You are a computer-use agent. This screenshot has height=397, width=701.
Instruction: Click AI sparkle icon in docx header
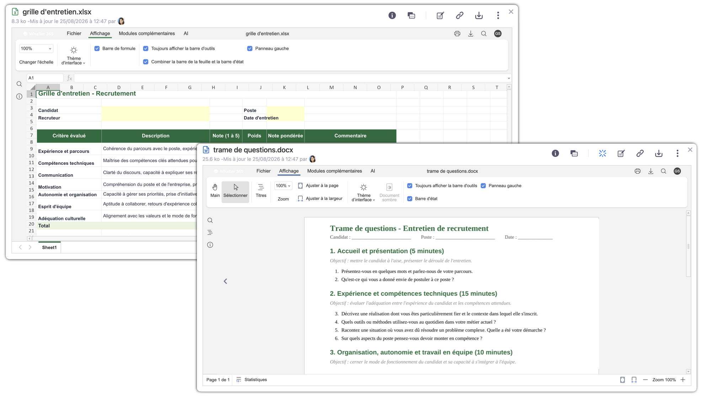coord(603,153)
